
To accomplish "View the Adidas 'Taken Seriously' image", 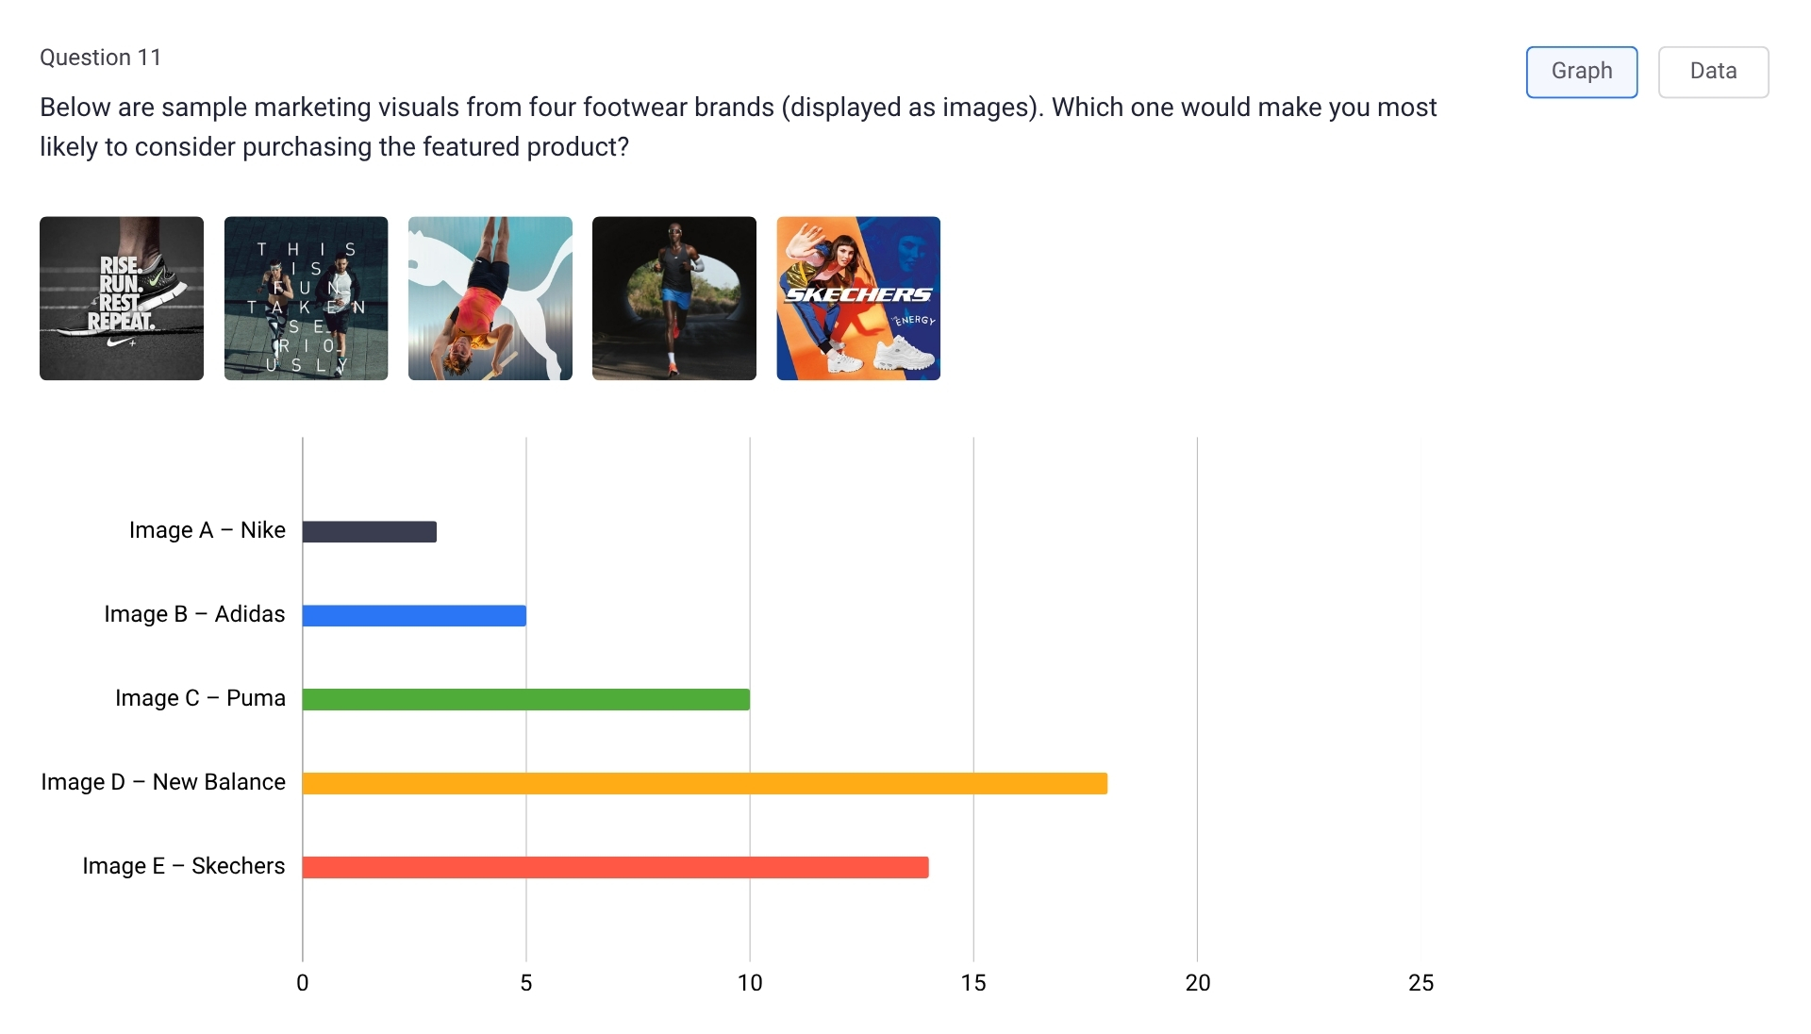I will click(x=305, y=298).
